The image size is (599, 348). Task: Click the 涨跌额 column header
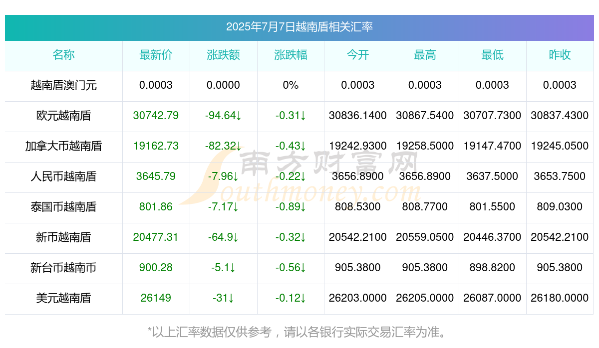[223, 55]
